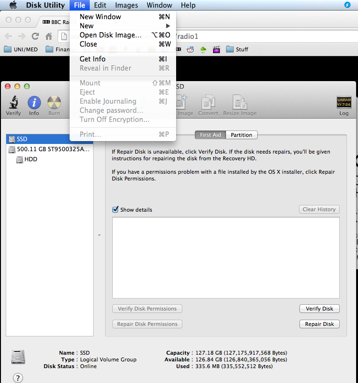Open the green tree bookmark icon
The height and width of the screenshot is (383, 358).
coord(203,49)
